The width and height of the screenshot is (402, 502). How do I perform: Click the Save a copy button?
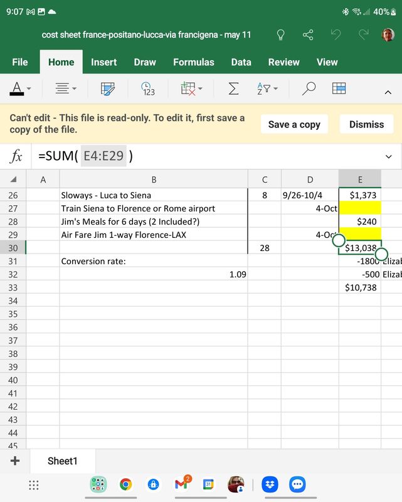coord(294,124)
